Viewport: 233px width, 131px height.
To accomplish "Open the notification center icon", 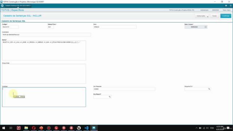I will [x=228, y=128].
